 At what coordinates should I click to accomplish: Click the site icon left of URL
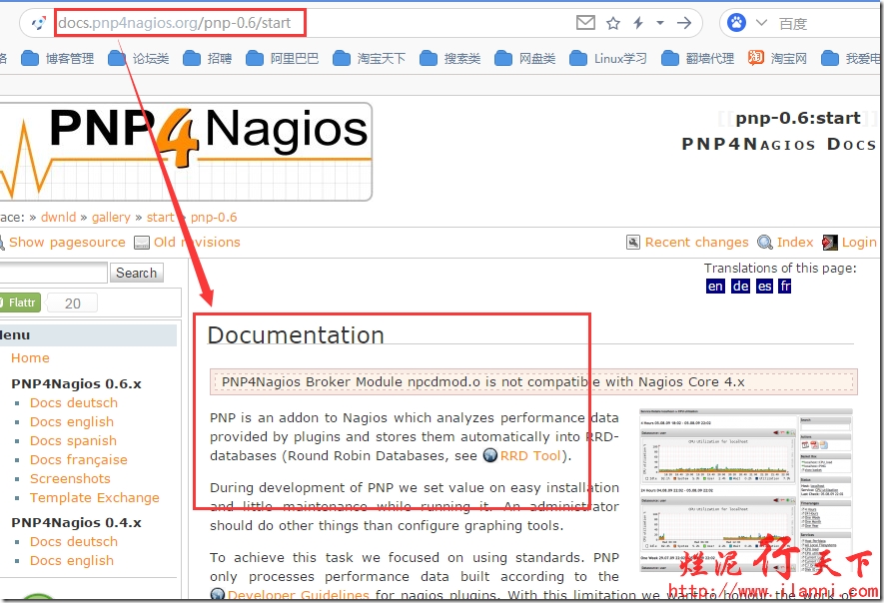point(38,23)
